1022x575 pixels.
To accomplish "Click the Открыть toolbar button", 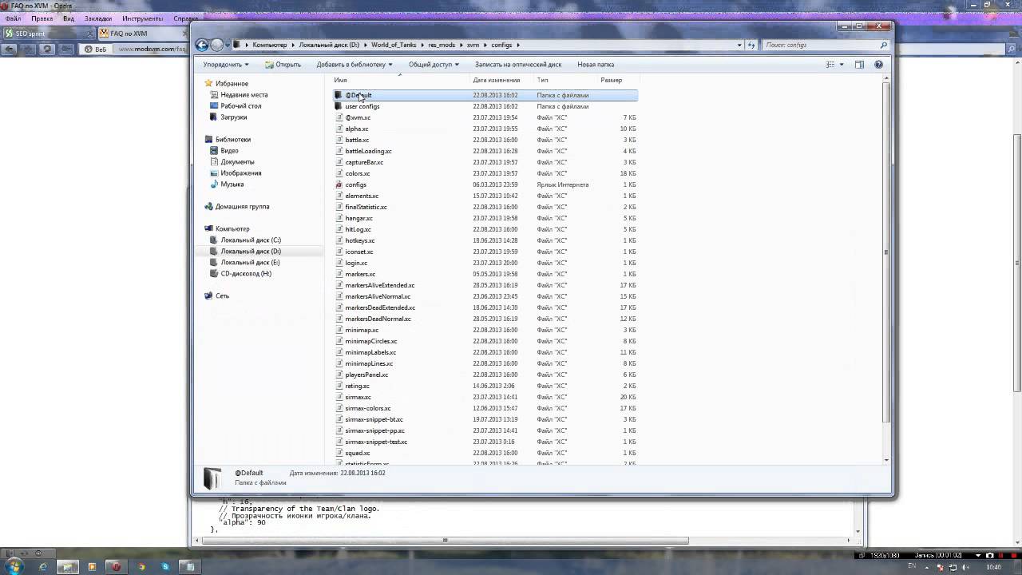I will point(283,65).
